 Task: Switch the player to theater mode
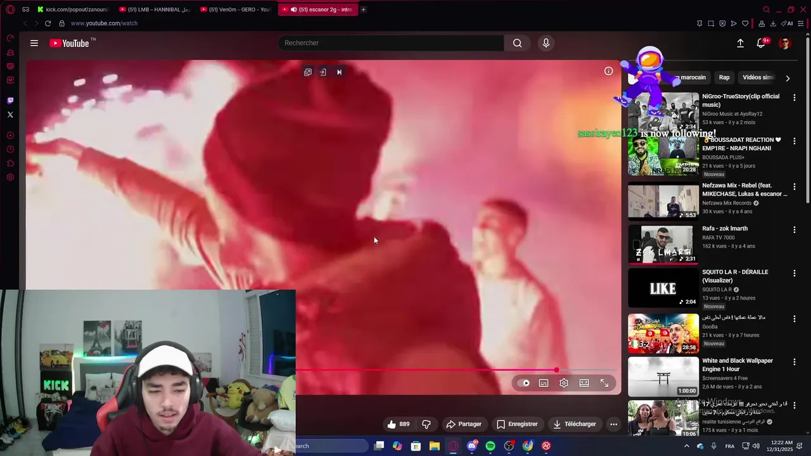(584, 383)
